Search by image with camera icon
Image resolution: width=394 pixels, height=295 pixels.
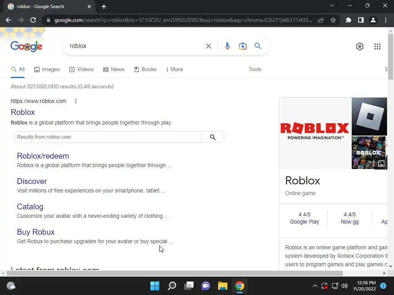(243, 46)
